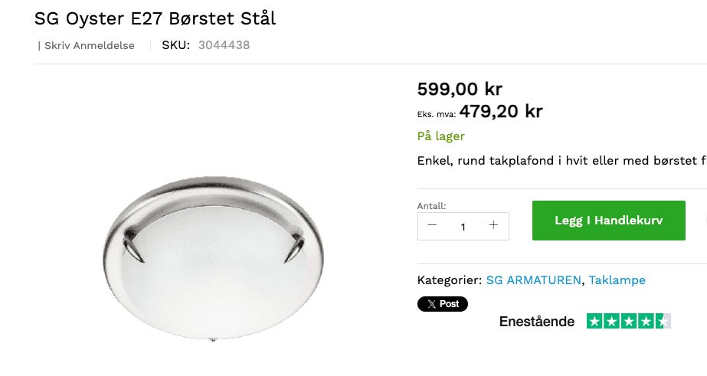Increase quantity with the plus icon

click(x=493, y=225)
